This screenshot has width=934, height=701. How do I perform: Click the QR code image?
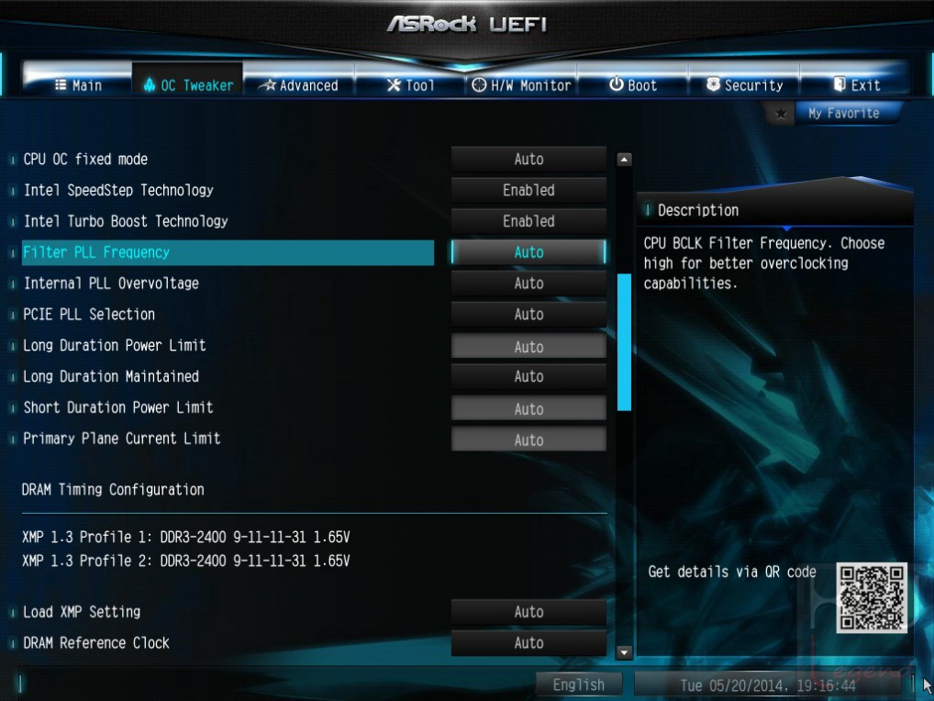pos(872,597)
